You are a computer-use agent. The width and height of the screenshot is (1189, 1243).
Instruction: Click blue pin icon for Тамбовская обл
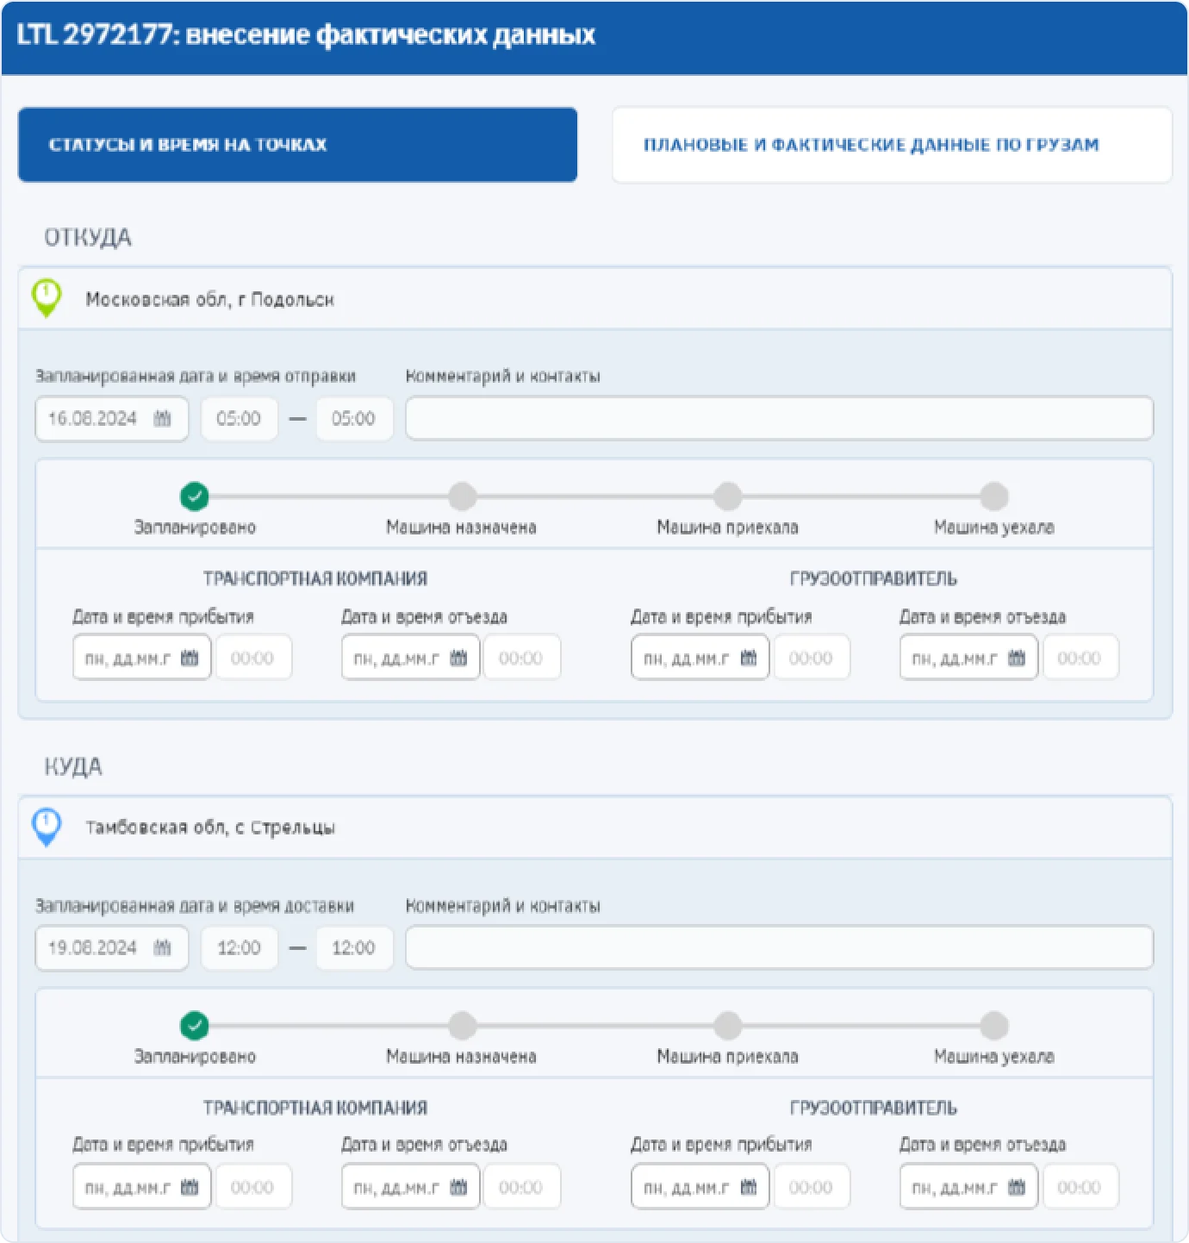47,827
